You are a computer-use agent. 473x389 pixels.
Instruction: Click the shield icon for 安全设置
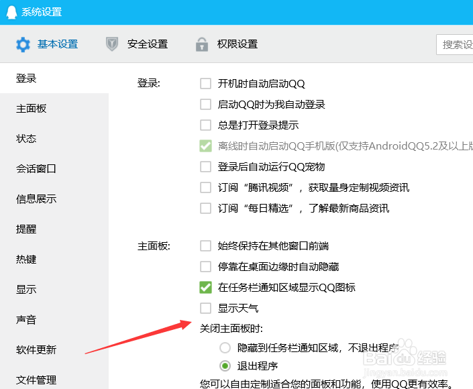click(x=112, y=44)
